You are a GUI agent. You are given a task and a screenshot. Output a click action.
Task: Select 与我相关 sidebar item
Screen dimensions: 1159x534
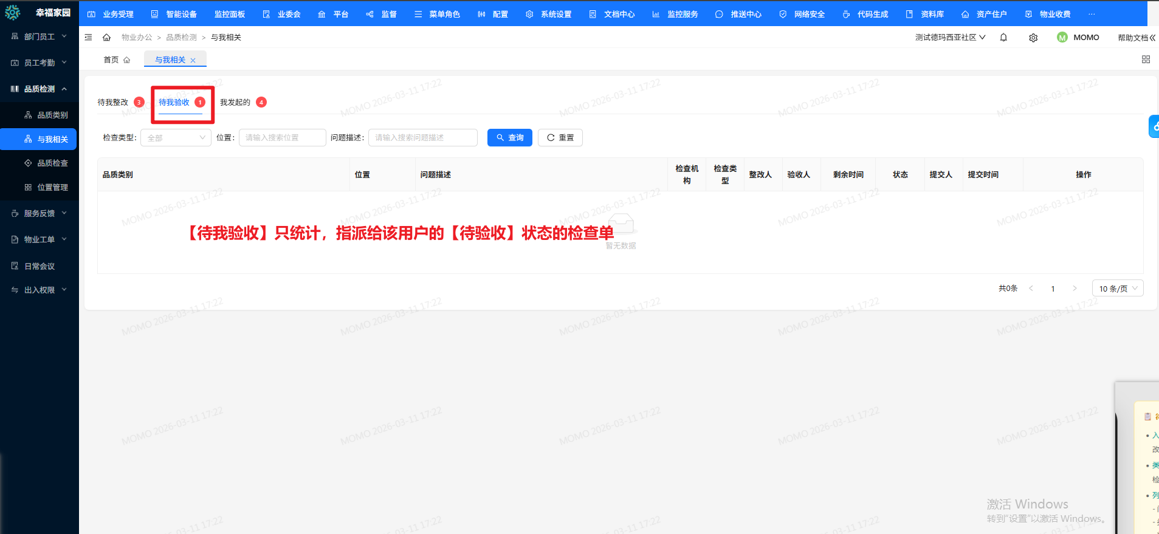[x=38, y=139]
